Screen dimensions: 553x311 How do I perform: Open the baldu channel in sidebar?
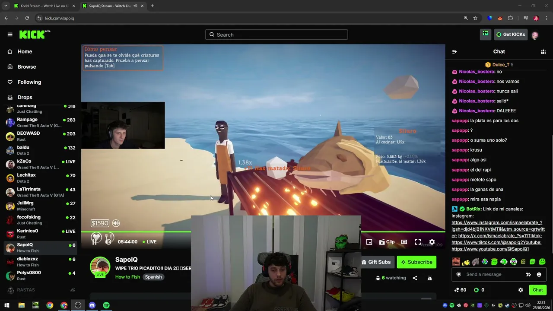[x=40, y=150]
